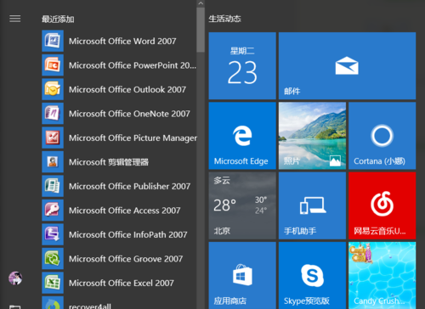Open the 网易云音乐 tile
This screenshot has height=309, width=425.
pos(382,205)
